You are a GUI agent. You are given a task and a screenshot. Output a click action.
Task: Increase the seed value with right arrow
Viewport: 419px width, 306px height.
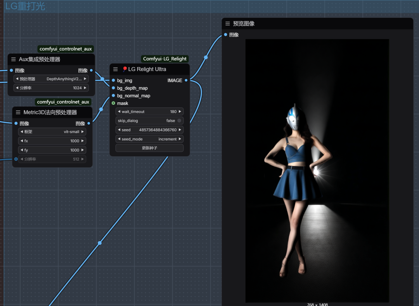180,130
